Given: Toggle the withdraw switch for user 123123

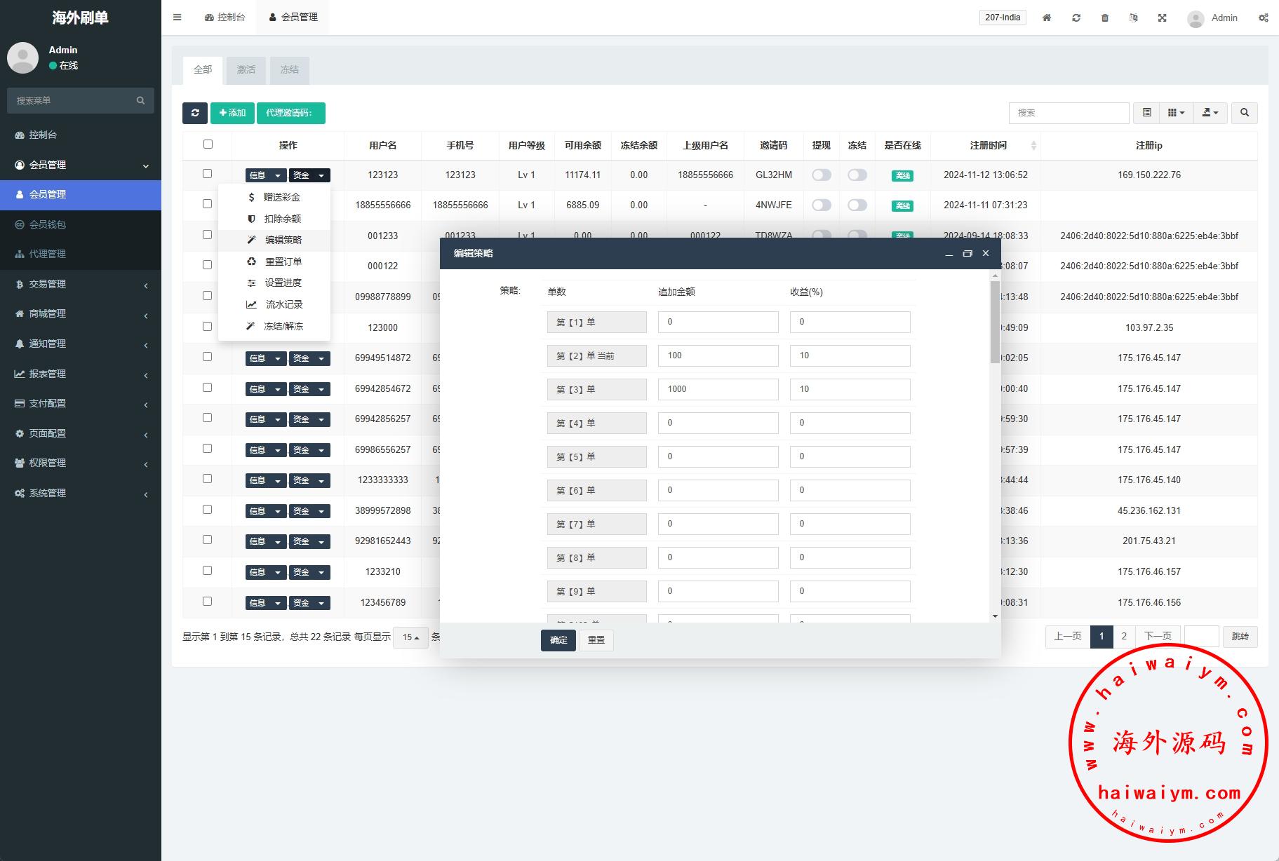Looking at the screenshot, I should coord(821,175).
